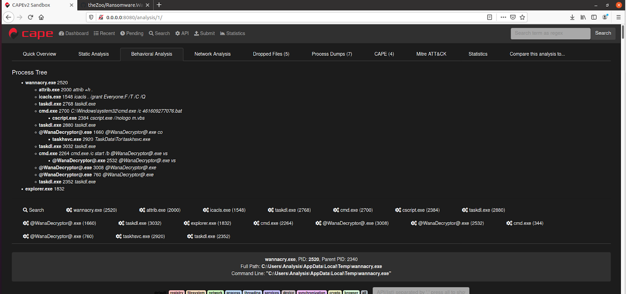This screenshot has height=294, width=626.
Task: Open the Network Analysis tab
Action: tap(212, 54)
